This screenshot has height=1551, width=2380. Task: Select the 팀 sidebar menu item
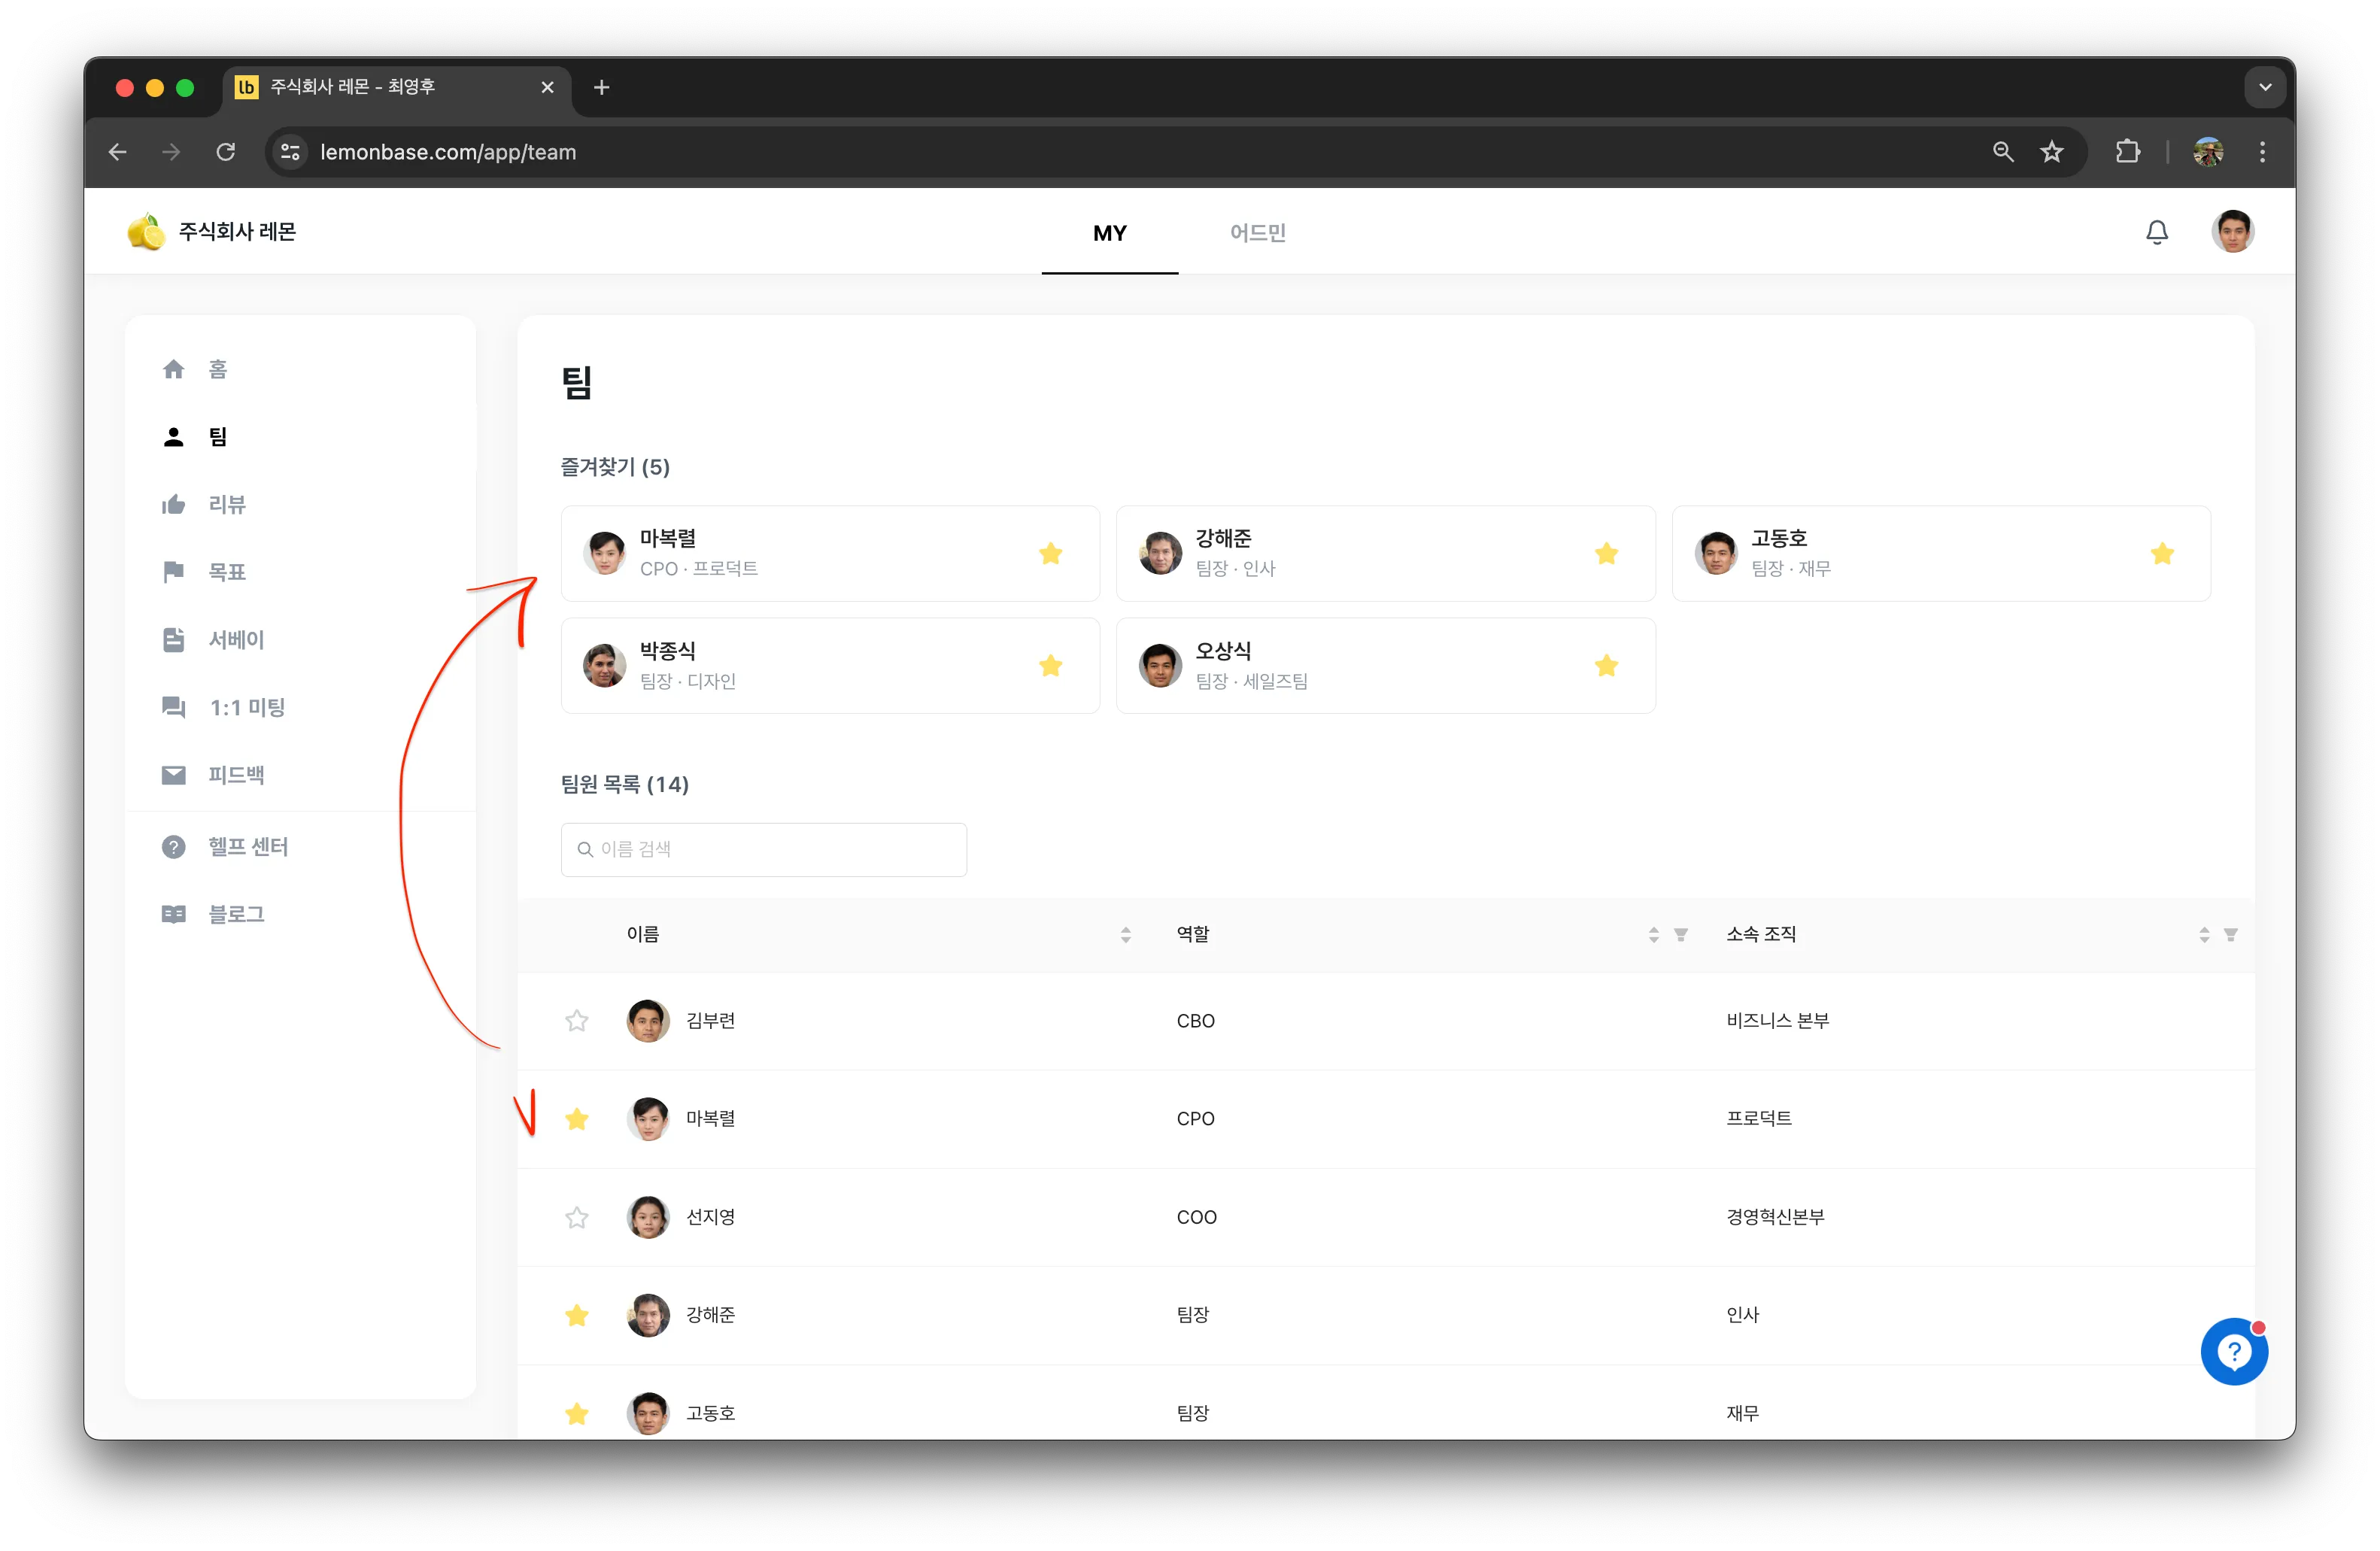coord(195,437)
